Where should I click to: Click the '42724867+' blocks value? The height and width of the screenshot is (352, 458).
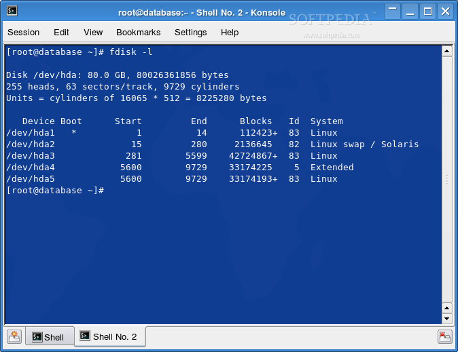253,156
